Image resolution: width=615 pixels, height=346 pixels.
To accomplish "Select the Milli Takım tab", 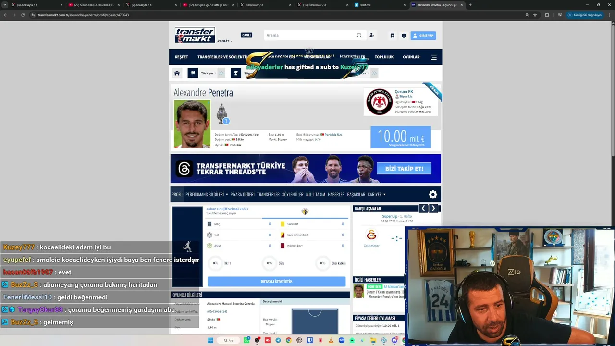I will [x=316, y=194].
